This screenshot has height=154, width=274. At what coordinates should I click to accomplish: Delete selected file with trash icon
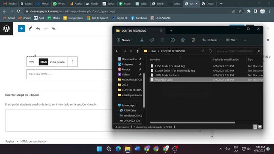tap(193, 40)
